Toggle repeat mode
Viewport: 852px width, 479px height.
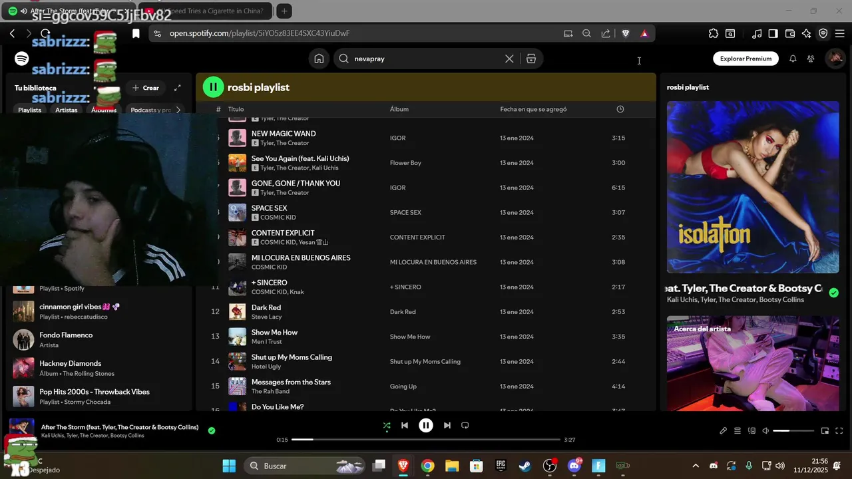[465, 426]
